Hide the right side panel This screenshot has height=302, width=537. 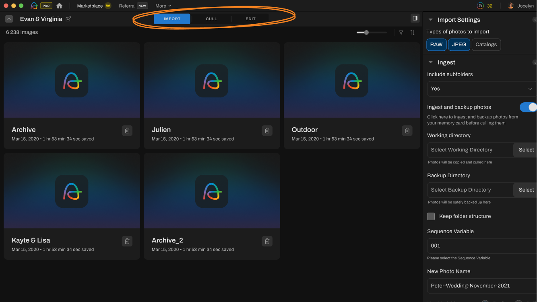(x=415, y=18)
